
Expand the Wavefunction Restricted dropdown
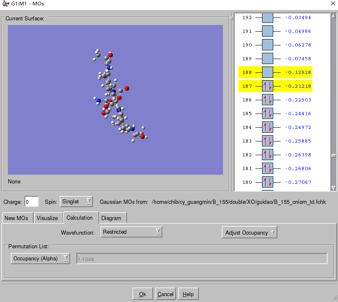pyautogui.click(x=131, y=232)
